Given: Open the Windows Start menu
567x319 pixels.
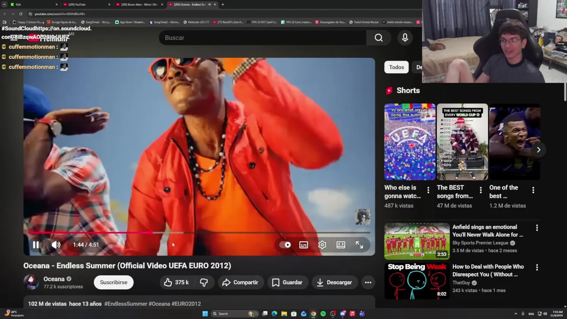Looking at the screenshot, I should click(x=205, y=314).
